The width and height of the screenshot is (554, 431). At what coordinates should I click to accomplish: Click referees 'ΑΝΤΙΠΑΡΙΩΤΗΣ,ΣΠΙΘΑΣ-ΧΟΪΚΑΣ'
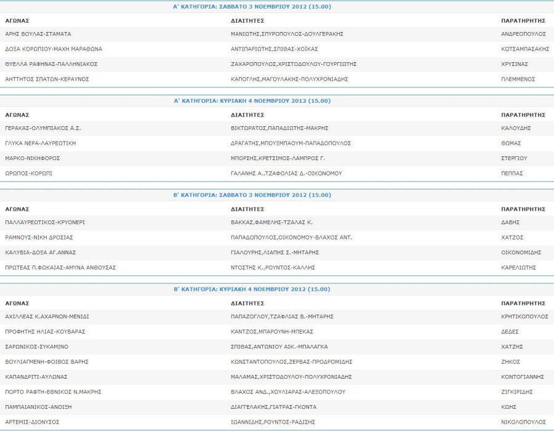coord(274,49)
